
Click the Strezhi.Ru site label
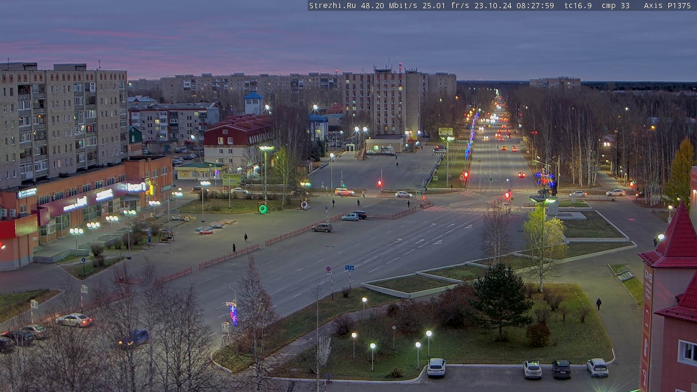(332, 5)
